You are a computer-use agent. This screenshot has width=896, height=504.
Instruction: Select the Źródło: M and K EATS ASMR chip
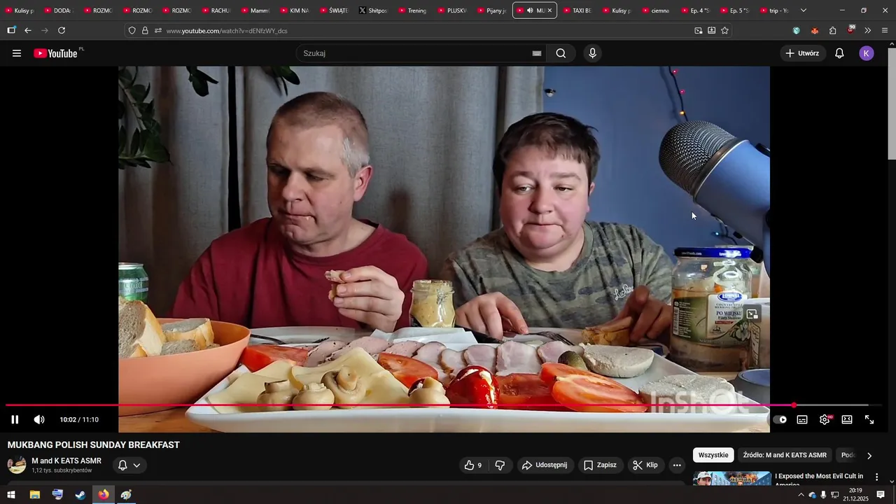(785, 455)
